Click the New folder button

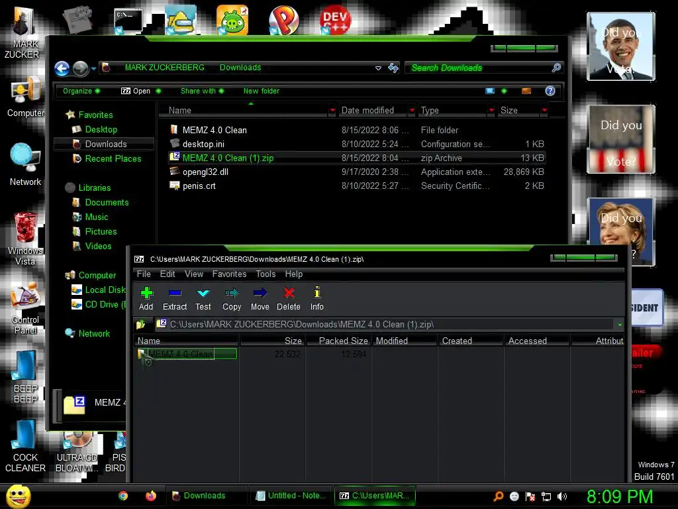(x=261, y=91)
